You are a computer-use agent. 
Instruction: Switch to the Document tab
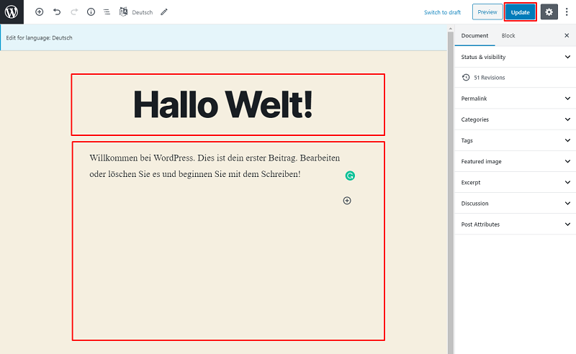(474, 36)
